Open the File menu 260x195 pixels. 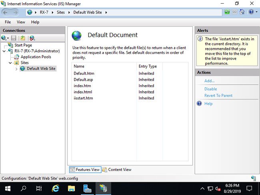[8, 22]
